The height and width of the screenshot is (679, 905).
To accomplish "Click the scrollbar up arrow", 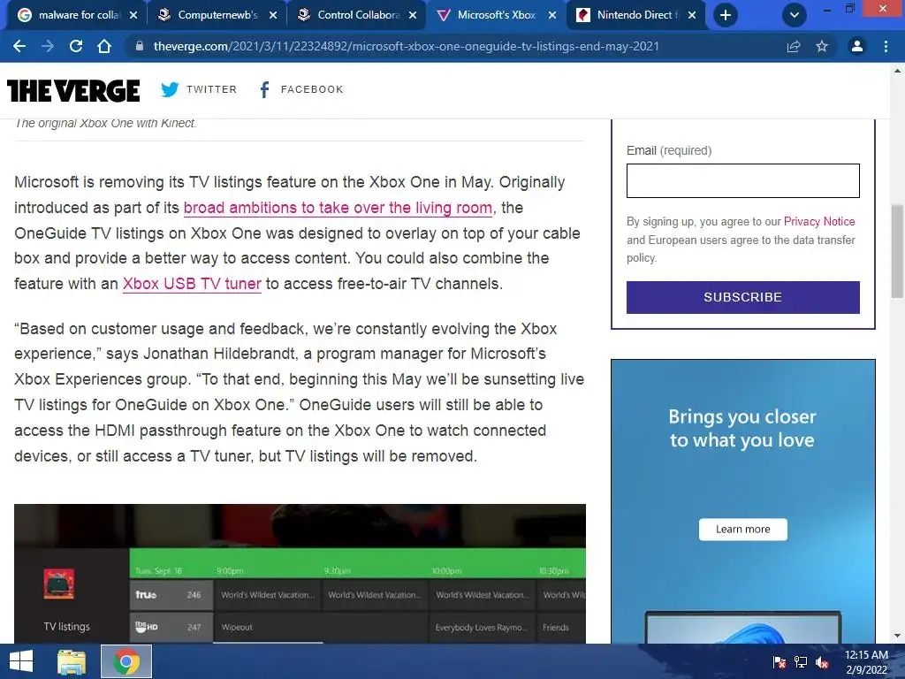I will click(897, 71).
